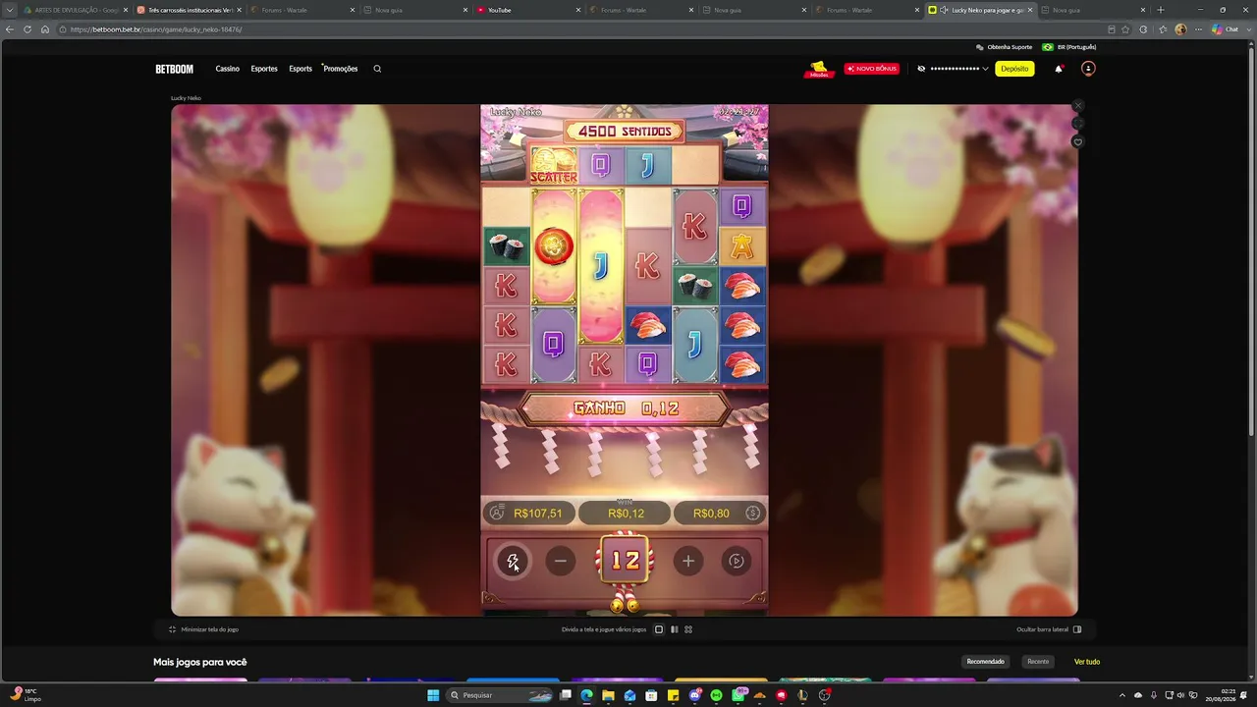Open the Promoções menu
Image resolution: width=1257 pixels, height=707 pixels.
[341, 69]
